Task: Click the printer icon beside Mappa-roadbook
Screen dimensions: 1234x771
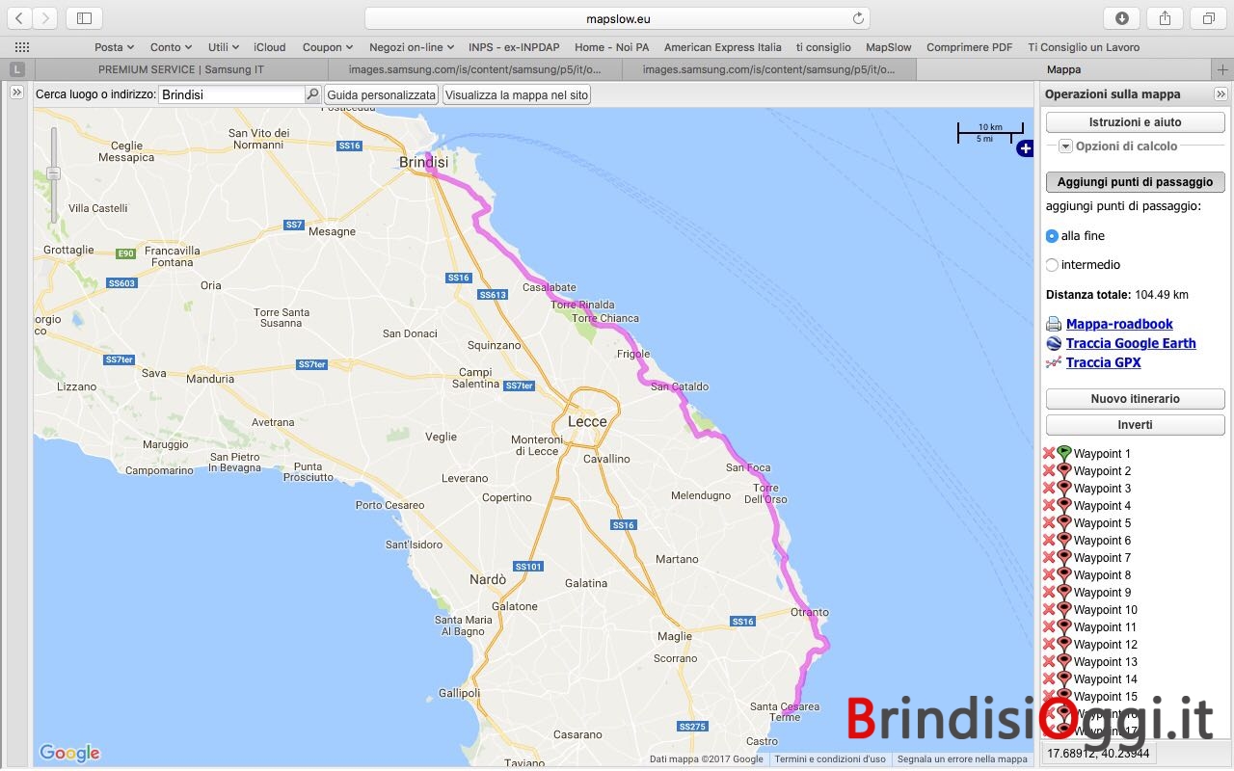Action: [1054, 324]
